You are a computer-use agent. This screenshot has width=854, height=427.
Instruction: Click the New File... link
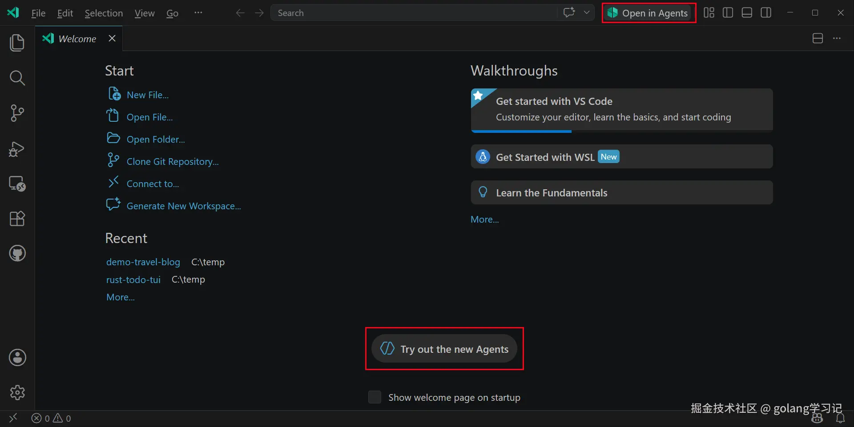[x=148, y=95]
